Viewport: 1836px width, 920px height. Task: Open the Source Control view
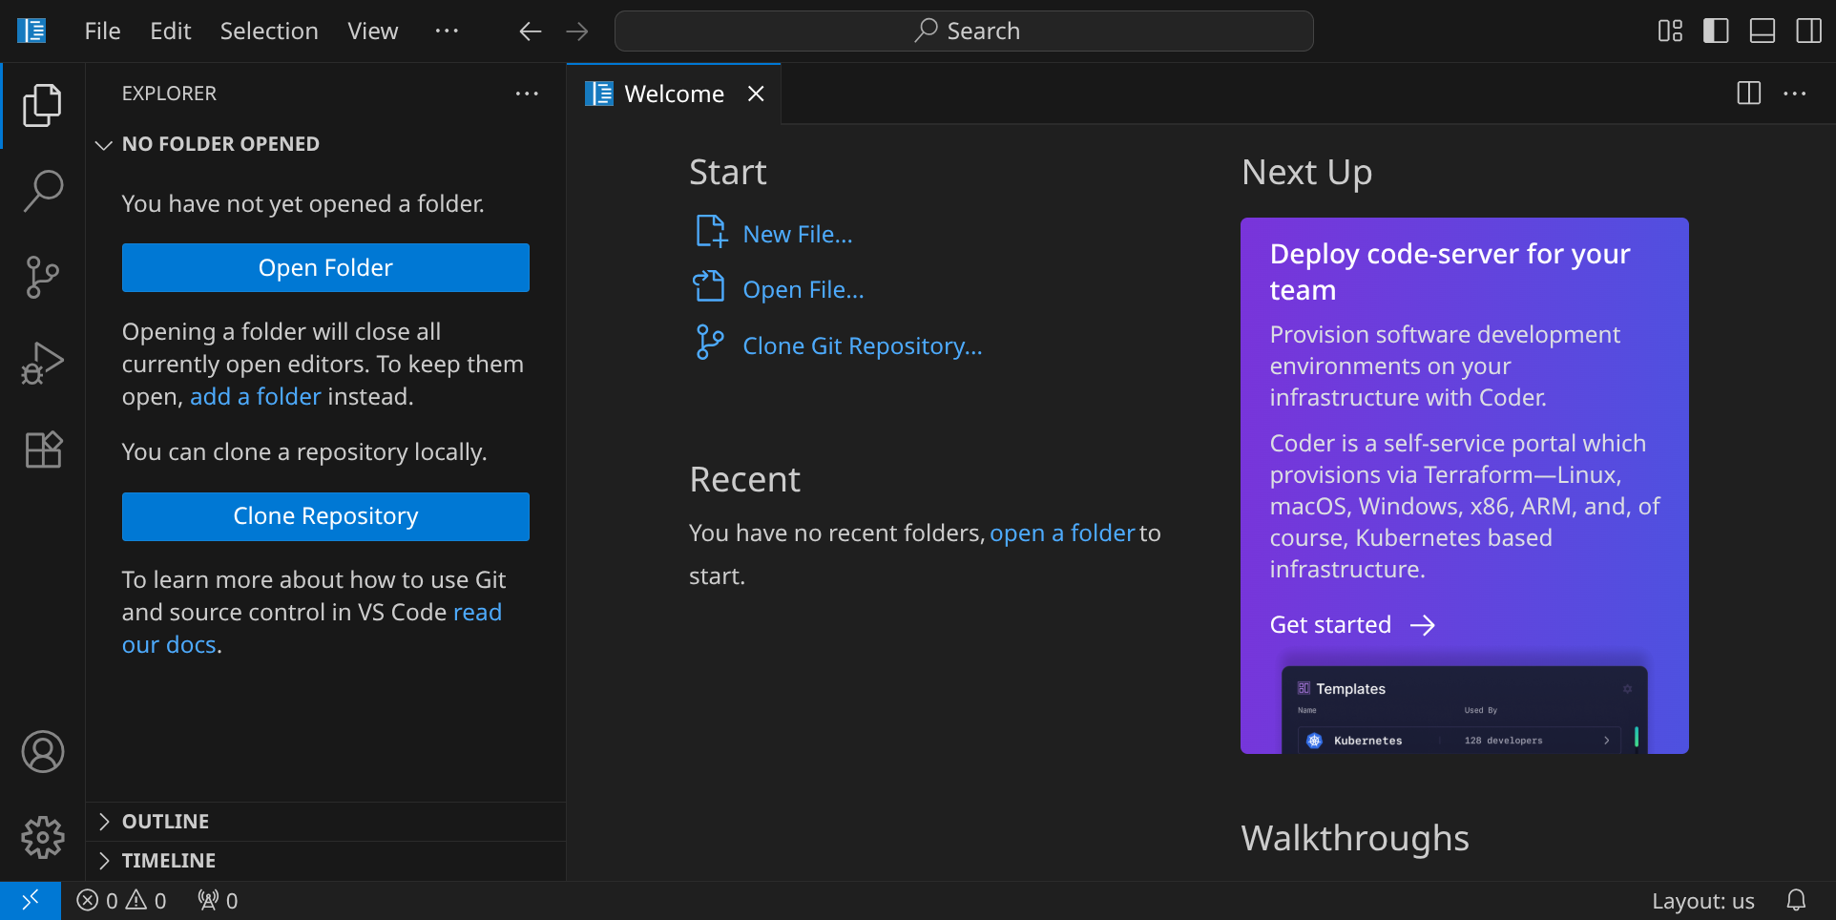[42, 277]
